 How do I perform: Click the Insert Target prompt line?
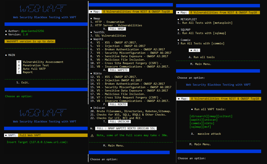point(37,142)
